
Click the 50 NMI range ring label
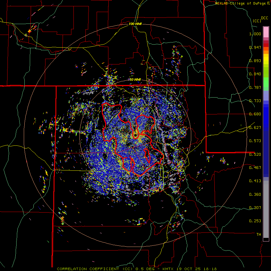[x=135, y=80]
